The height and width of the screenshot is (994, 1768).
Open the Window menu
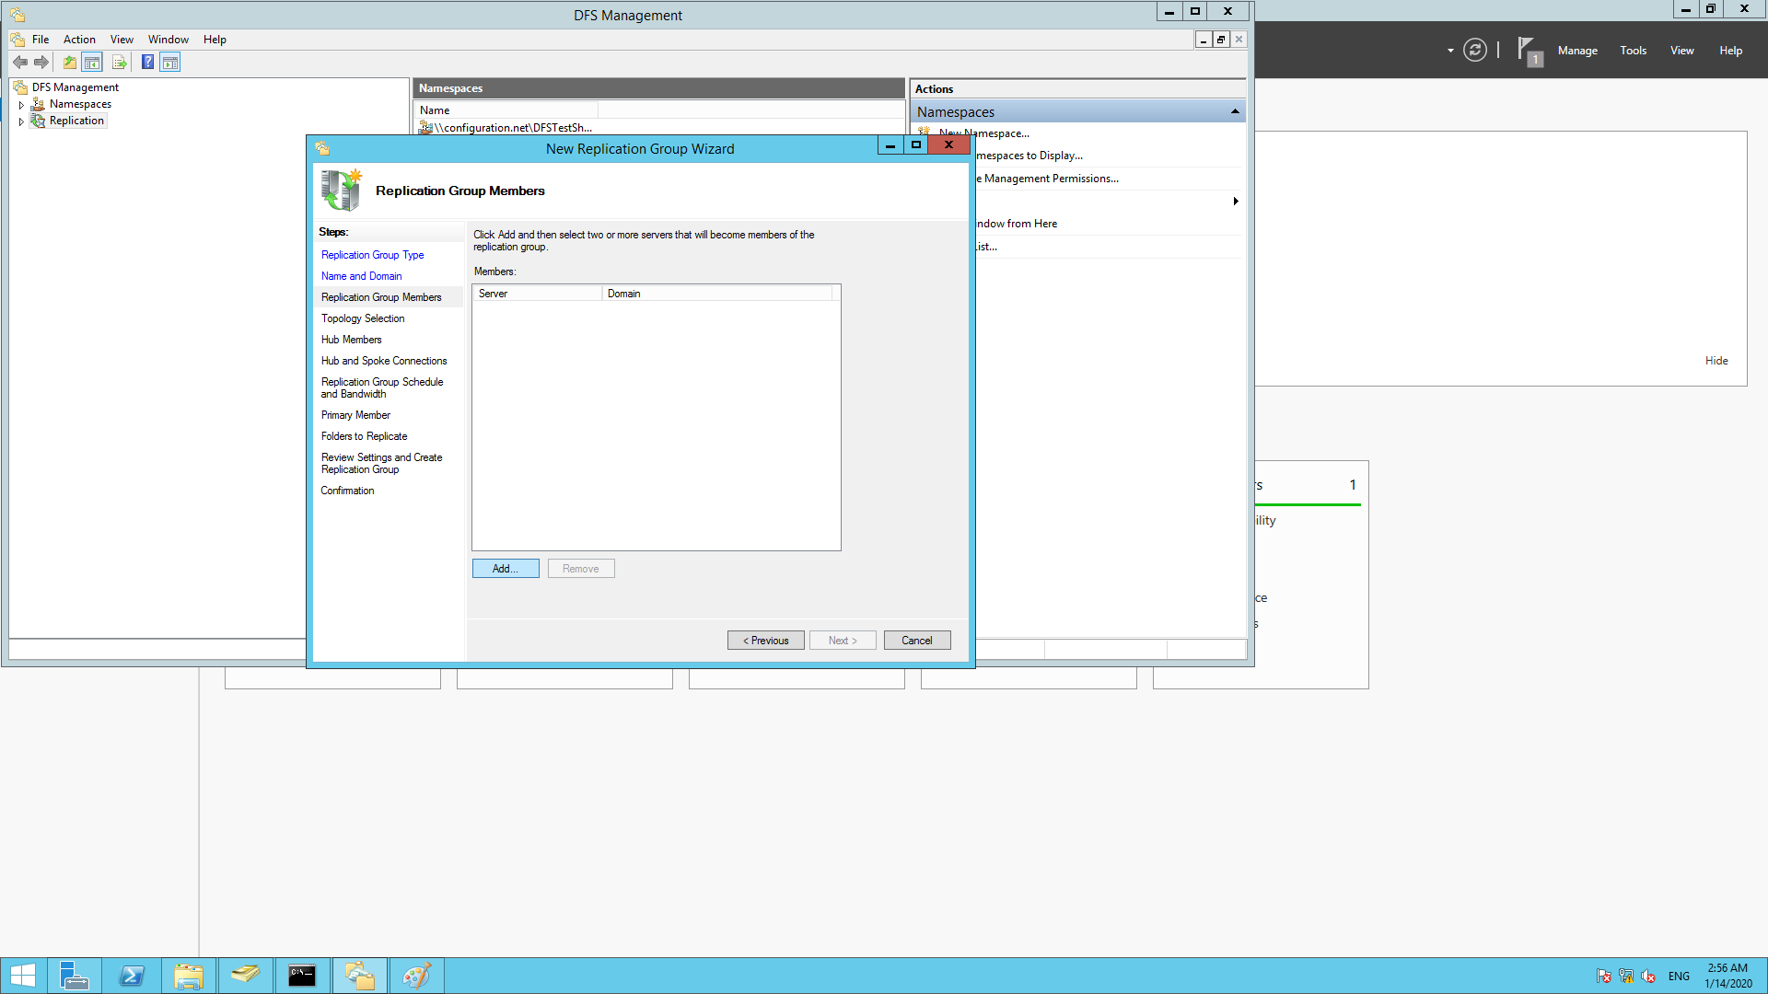(169, 39)
